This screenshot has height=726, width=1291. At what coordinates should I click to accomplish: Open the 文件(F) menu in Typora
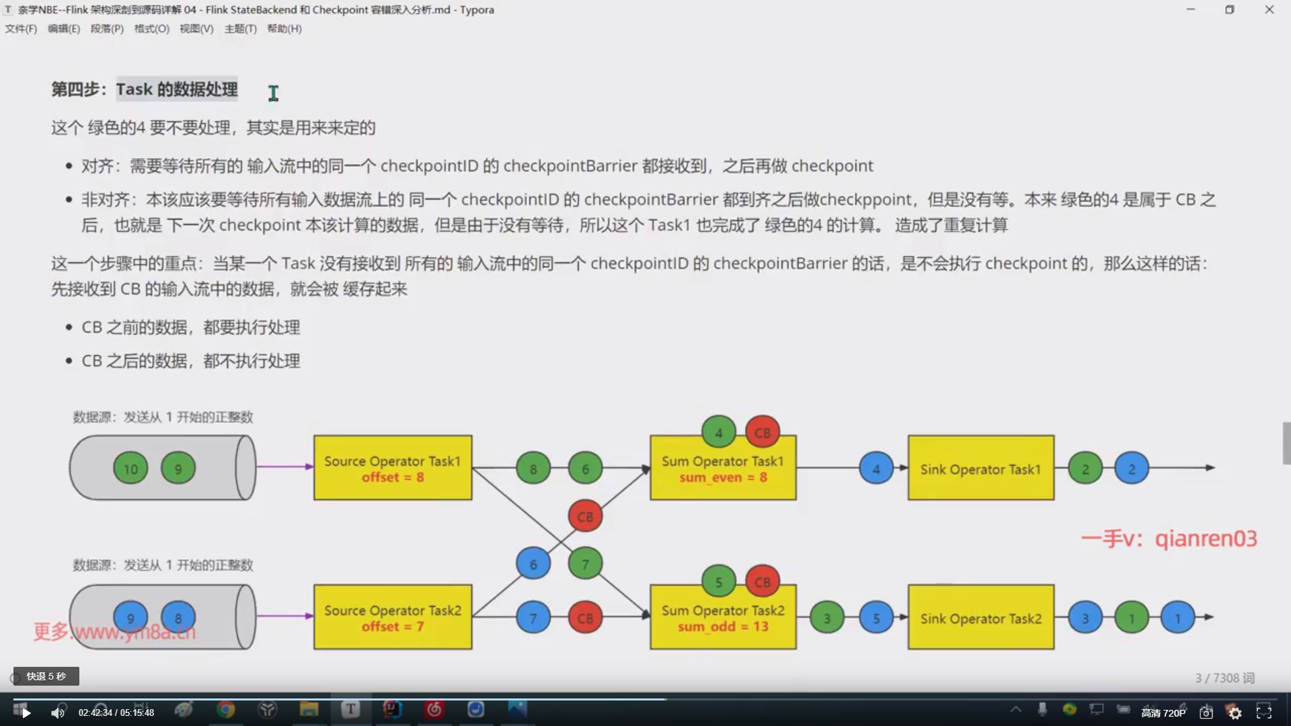[20, 29]
